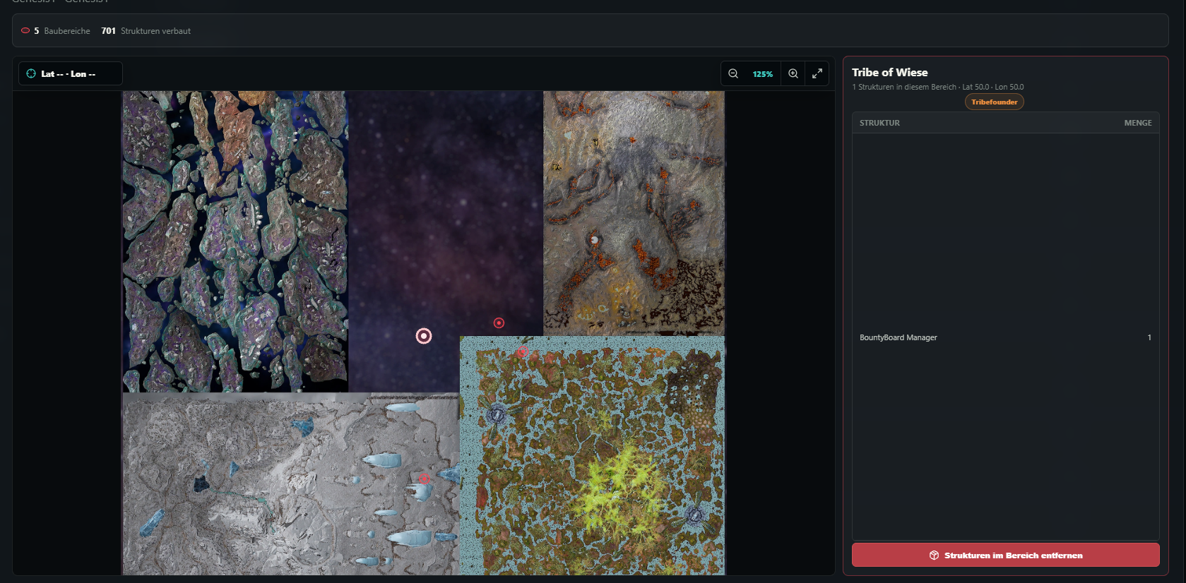Expand the map to fullscreen
Viewport: 1186px width, 583px height.
tap(817, 73)
